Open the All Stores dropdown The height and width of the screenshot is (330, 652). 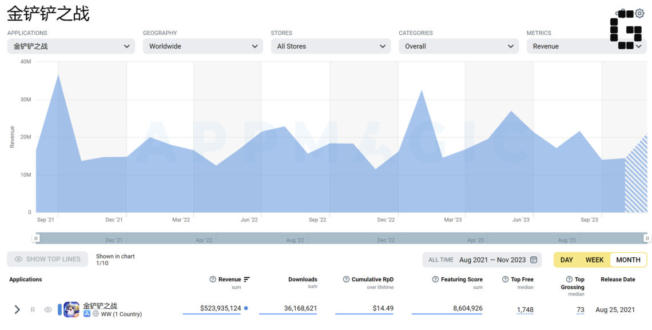pyautogui.click(x=331, y=46)
